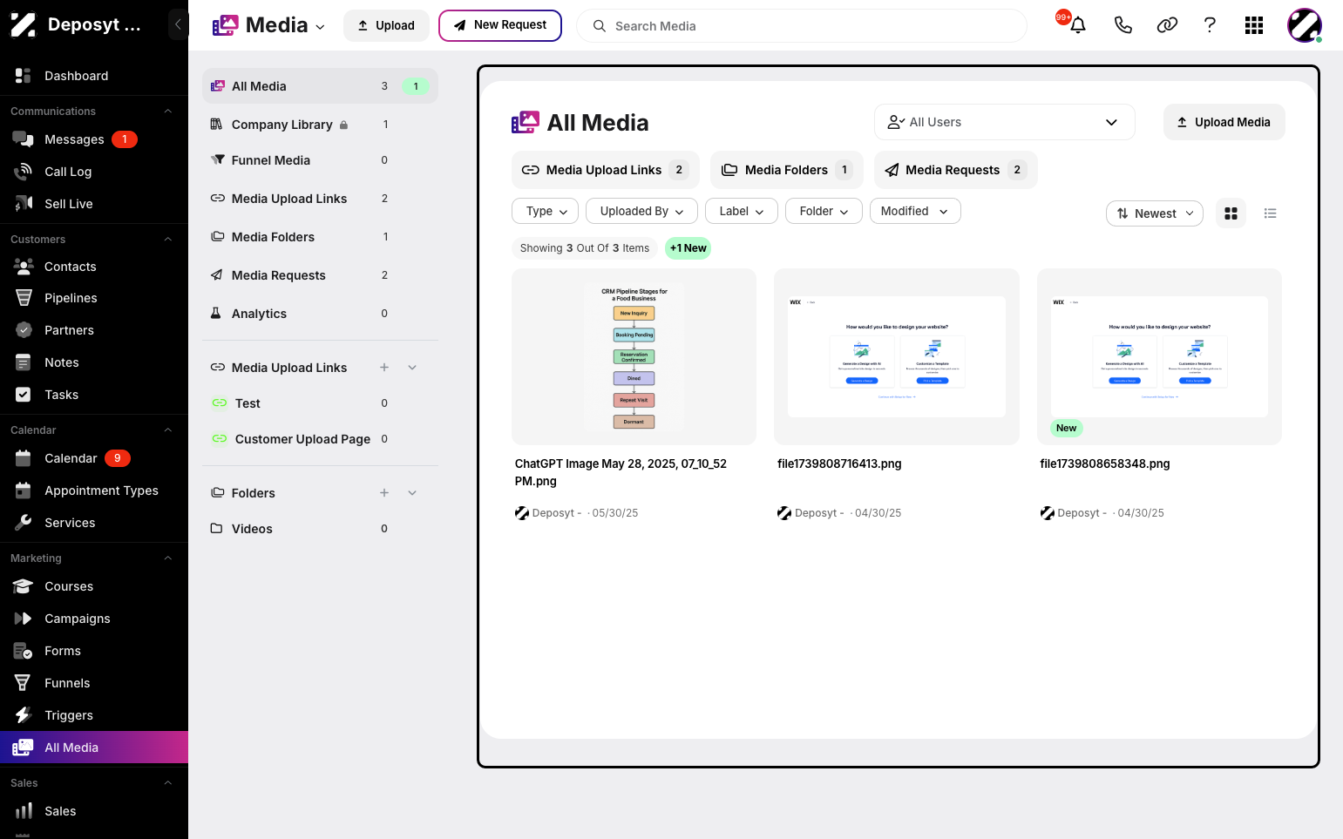Viewport: 1343px width, 839px height.
Task: Open file1739808716413.png thumbnail
Action: 897,357
